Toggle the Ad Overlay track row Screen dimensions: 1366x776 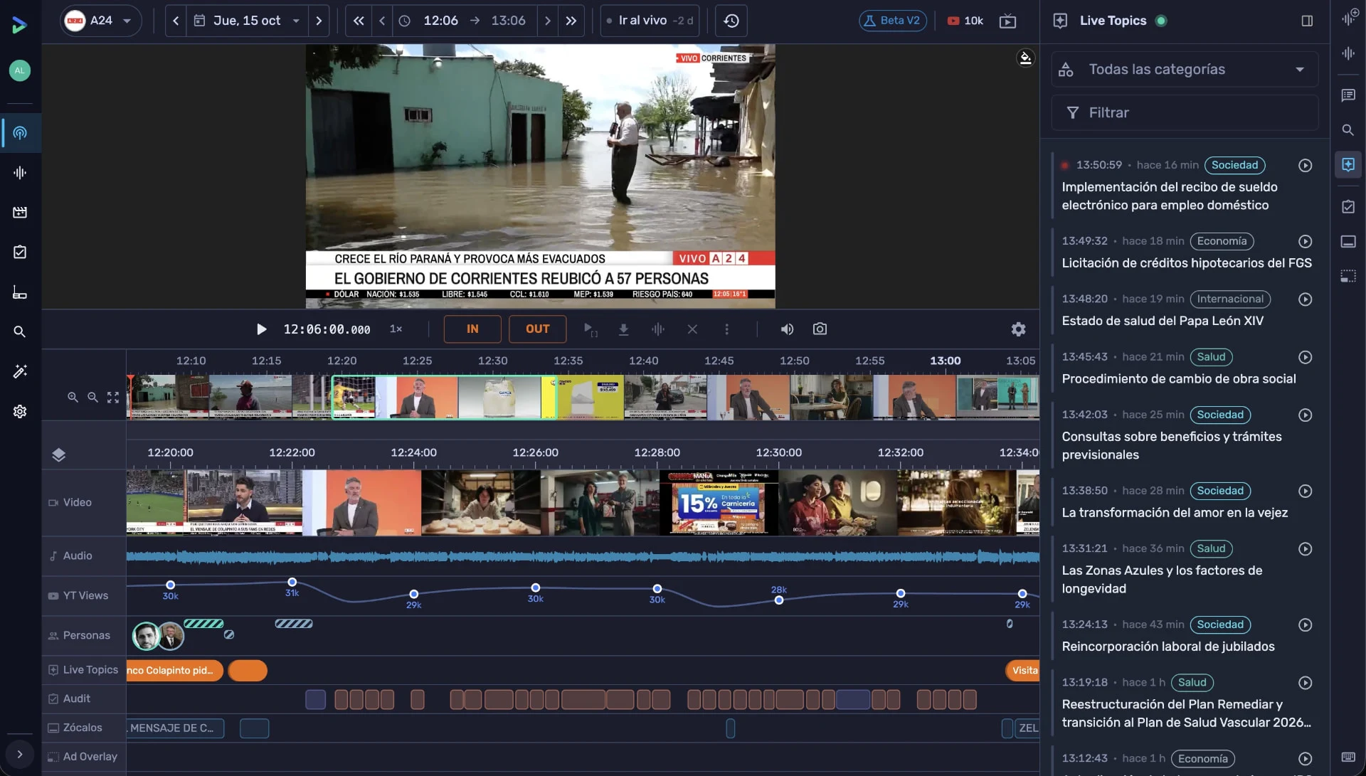pos(84,757)
